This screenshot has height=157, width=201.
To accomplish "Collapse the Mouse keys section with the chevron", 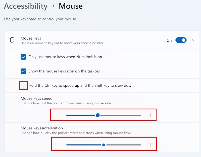I will 192,40.
